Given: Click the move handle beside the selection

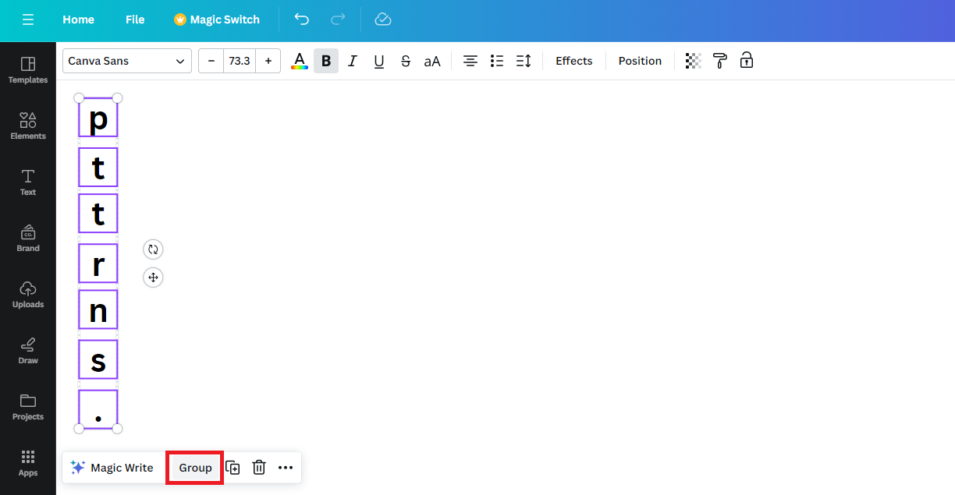Looking at the screenshot, I should pos(153,278).
